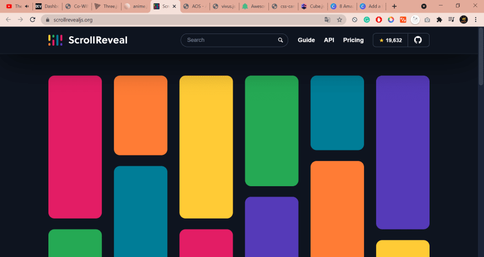
Task: Click the ScrollReveal title text
Action: point(98,40)
